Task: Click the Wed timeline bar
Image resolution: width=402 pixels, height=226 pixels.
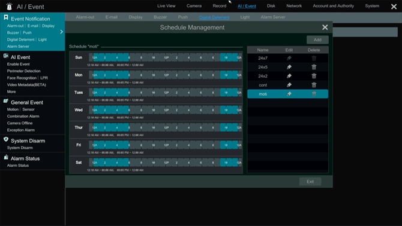Action: [165, 110]
